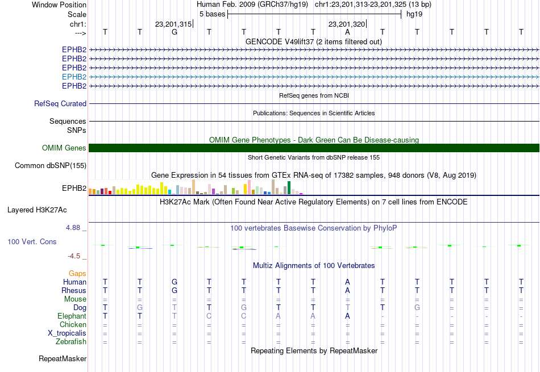Click the 4.88 PhyloP upper scale value
The width and height of the screenshot is (540, 372).
click(73, 228)
